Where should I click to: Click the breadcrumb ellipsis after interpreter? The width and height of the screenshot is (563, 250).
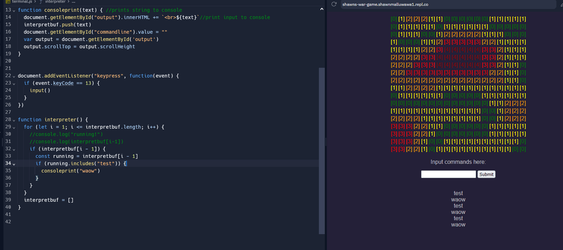(x=73, y=2)
